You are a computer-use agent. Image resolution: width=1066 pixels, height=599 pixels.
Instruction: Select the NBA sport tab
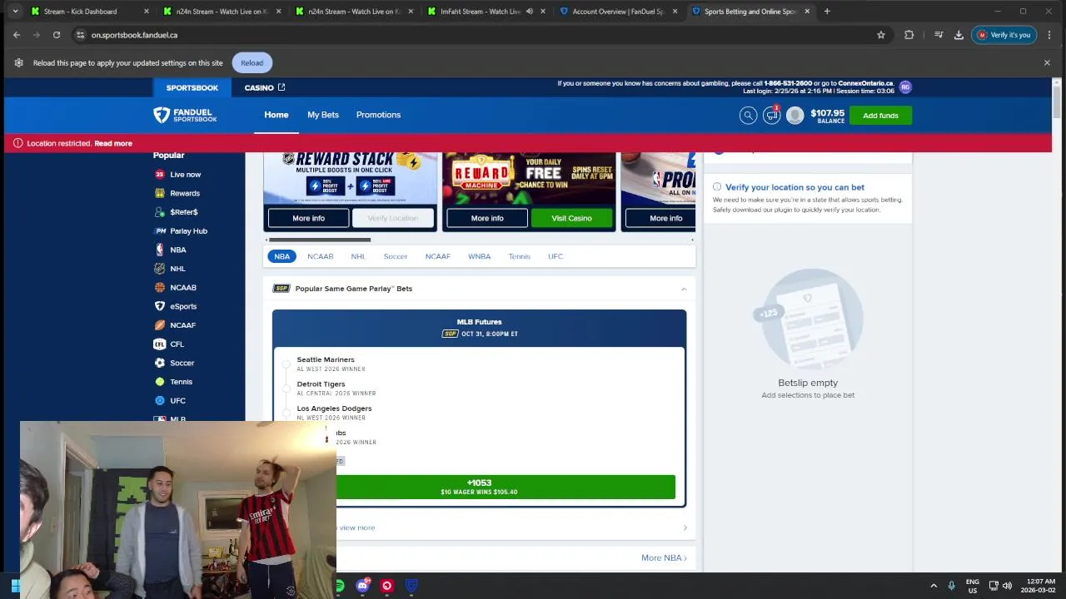pyautogui.click(x=282, y=256)
